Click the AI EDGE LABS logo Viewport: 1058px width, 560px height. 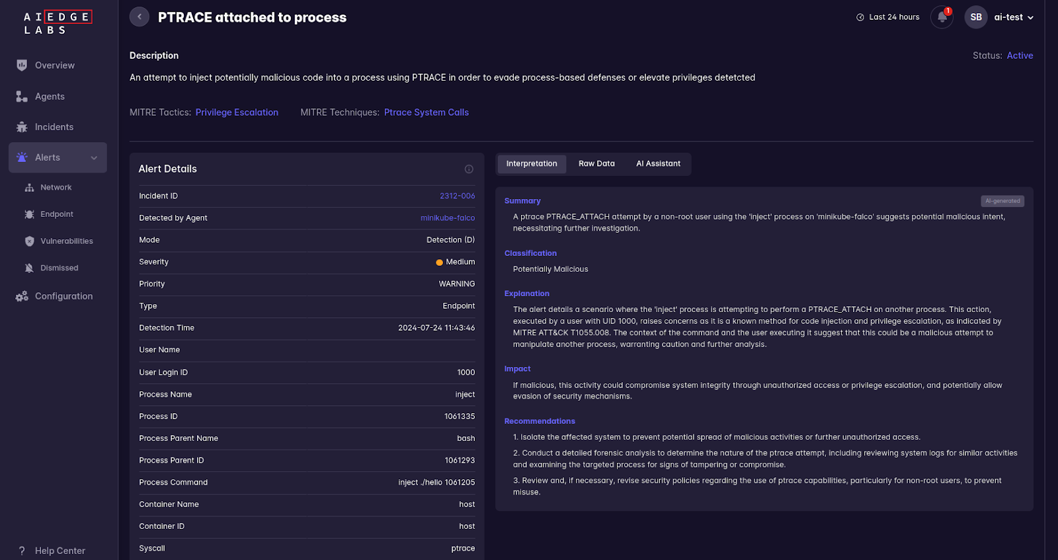[x=58, y=23]
